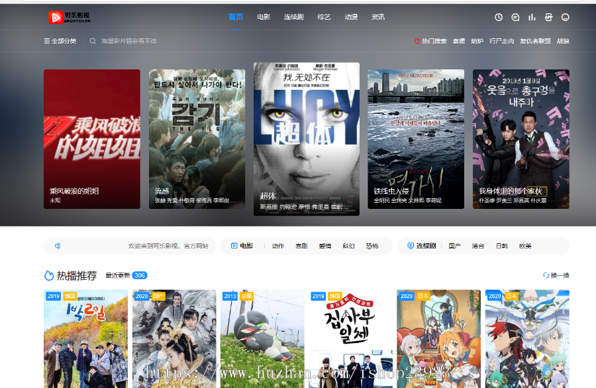
Task: Open the 2013 动画 robot in field card
Action: click(x=262, y=339)
